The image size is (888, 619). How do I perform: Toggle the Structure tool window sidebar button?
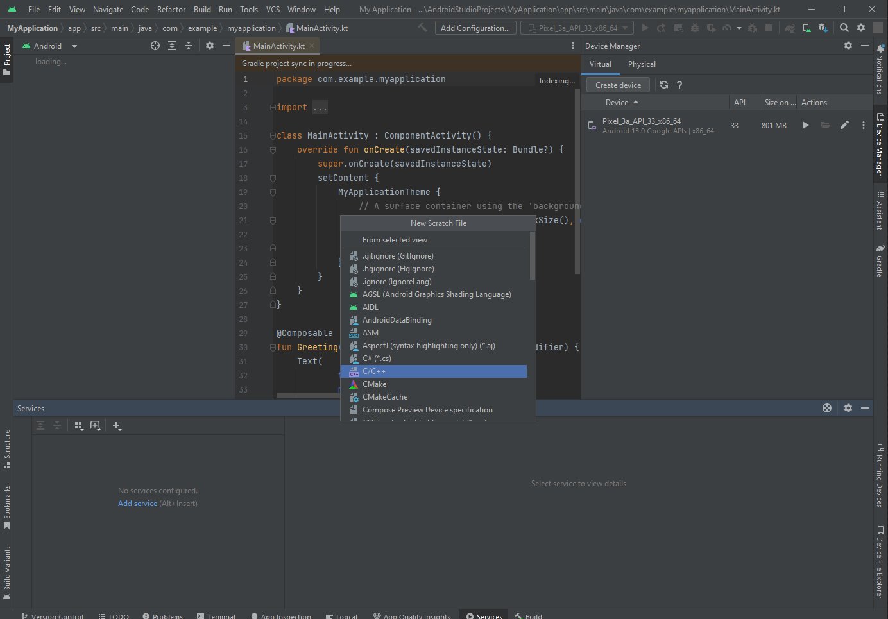point(7,448)
